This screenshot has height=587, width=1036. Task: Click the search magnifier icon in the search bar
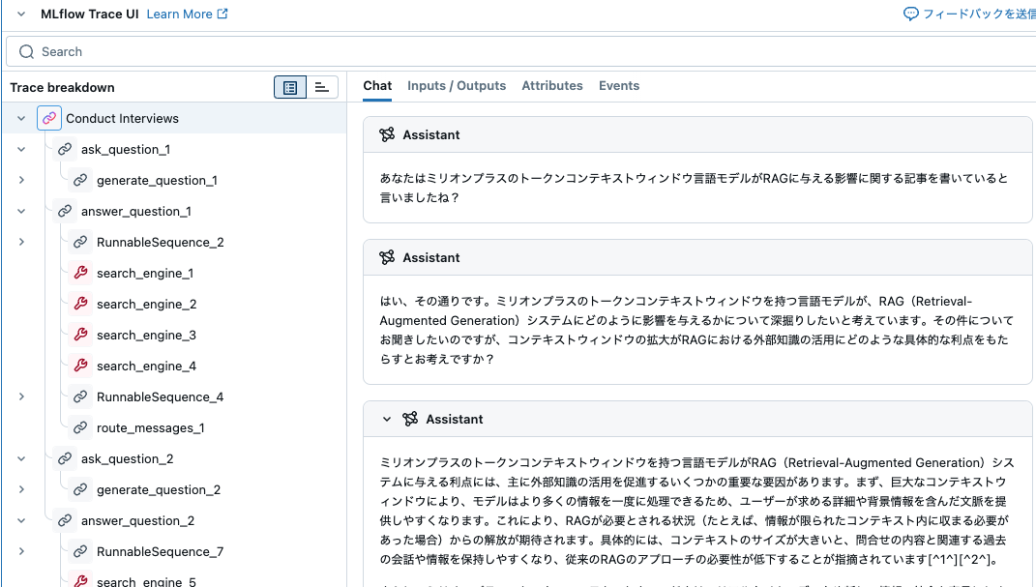click(x=24, y=50)
